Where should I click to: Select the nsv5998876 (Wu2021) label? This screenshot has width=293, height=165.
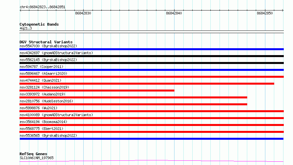coord(39,108)
